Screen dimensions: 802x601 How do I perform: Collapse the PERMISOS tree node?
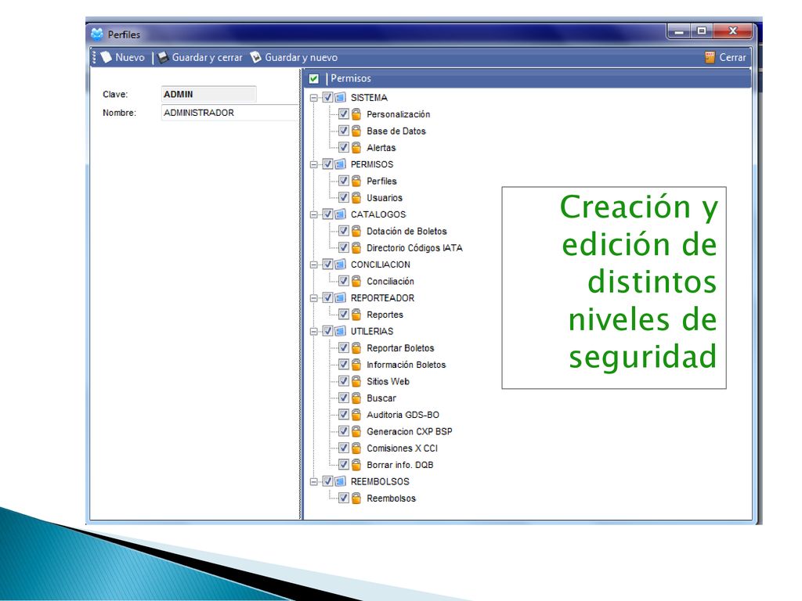(x=313, y=164)
